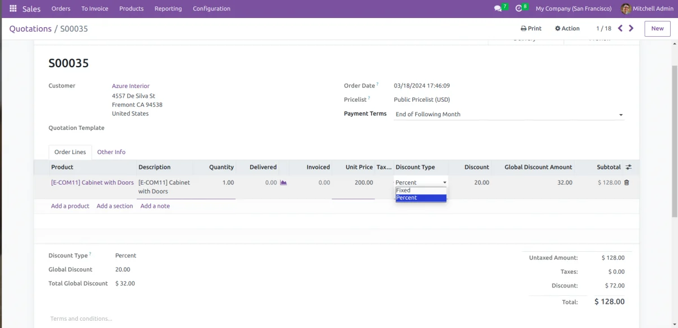Expand the Payment Terms dropdown

tap(620, 115)
